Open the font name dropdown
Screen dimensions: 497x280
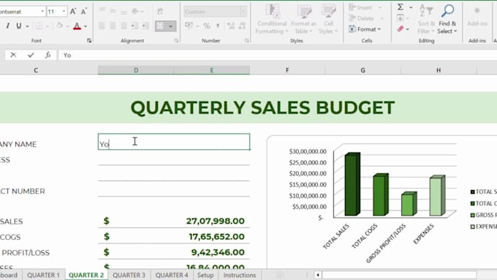pyautogui.click(x=42, y=12)
